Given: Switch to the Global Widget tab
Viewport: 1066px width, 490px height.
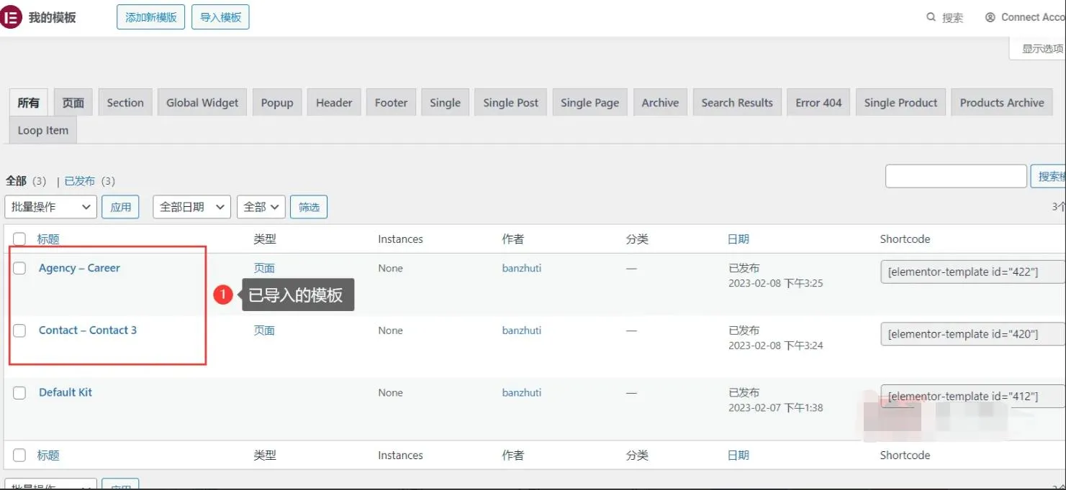Looking at the screenshot, I should pos(202,103).
